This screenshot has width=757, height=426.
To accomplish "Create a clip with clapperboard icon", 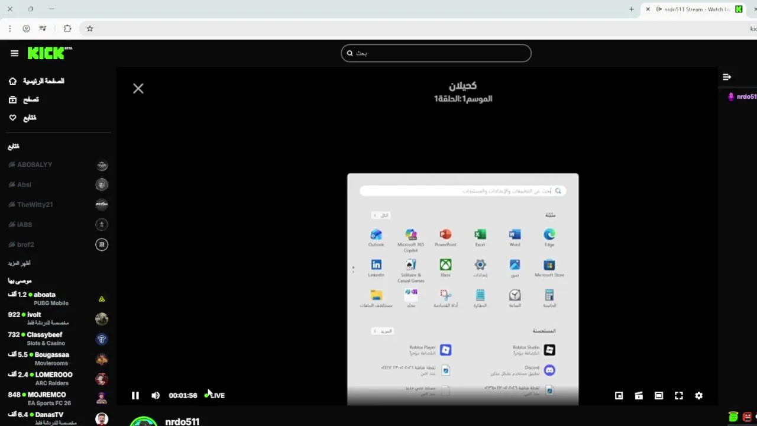I will [639, 395].
